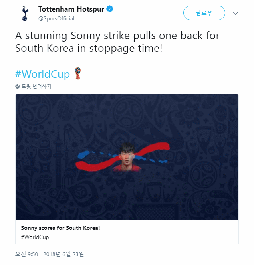
Task: Open the Tottenham Hotspur display name link
Action: [71, 9]
